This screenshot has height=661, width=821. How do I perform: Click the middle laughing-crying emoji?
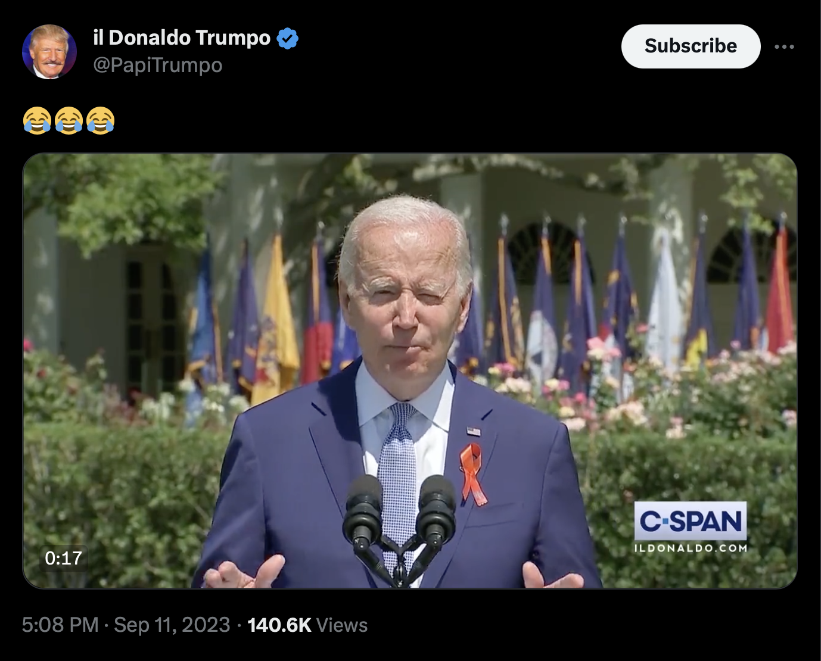pyautogui.click(x=69, y=120)
